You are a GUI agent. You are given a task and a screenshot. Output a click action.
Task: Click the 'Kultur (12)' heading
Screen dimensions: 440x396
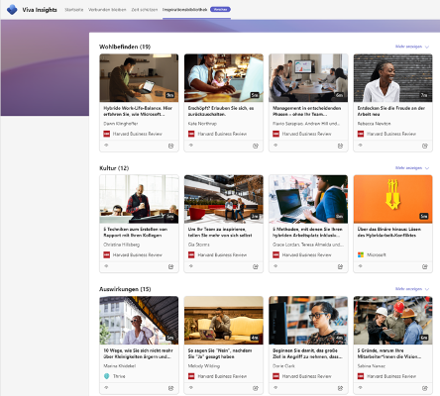114,168
